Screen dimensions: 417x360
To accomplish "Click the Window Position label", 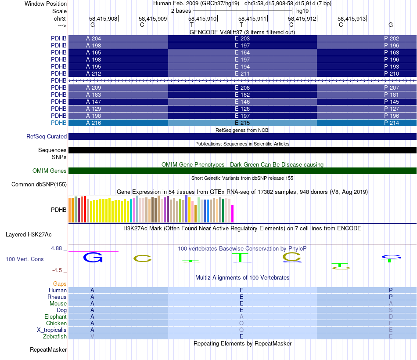I will coord(46,4).
